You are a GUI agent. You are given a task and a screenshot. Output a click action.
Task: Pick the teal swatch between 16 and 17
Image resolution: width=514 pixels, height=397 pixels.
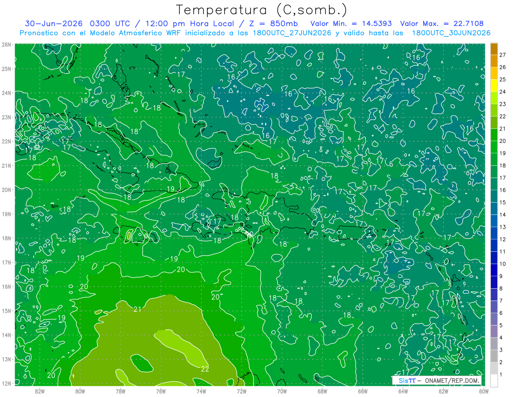(494, 184)
